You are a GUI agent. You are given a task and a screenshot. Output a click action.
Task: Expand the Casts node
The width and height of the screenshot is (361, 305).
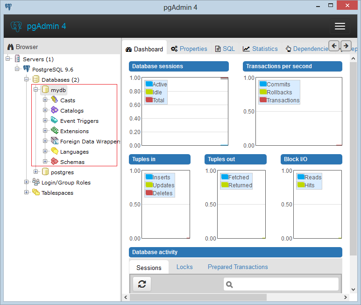point(45,99)
